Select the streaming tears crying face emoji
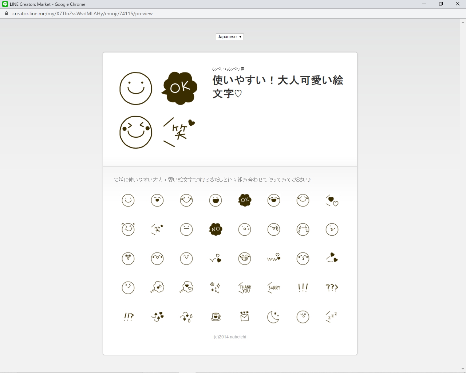Image resolution: width=466 pixels, height=373 pixels. tap(303, 229)
